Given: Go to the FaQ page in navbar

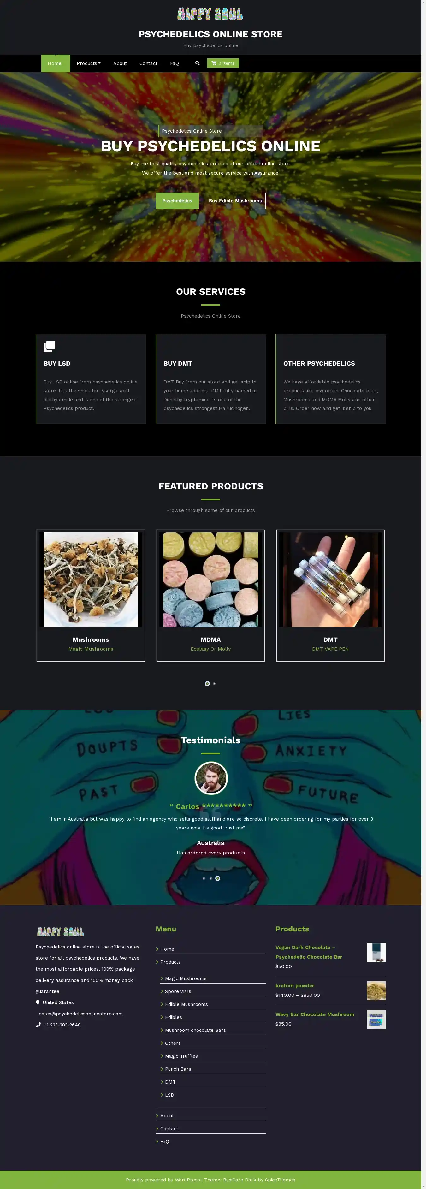Looking at the screenshot, I should [175, 63].
